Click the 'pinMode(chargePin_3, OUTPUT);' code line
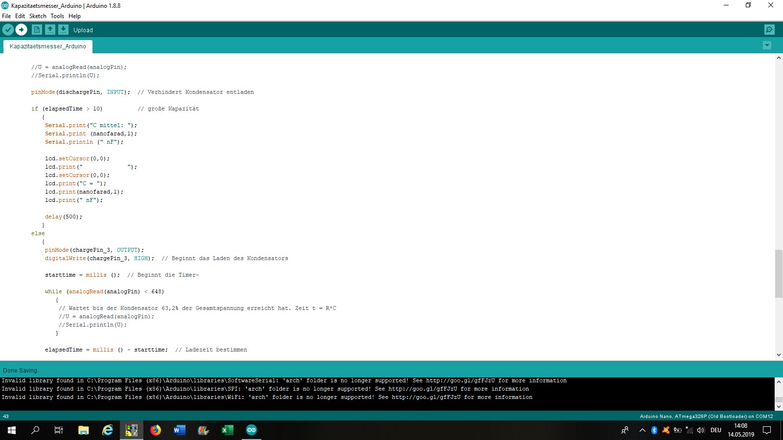The height and width of the screenshot is (440, 783). [x=94, y=250]
